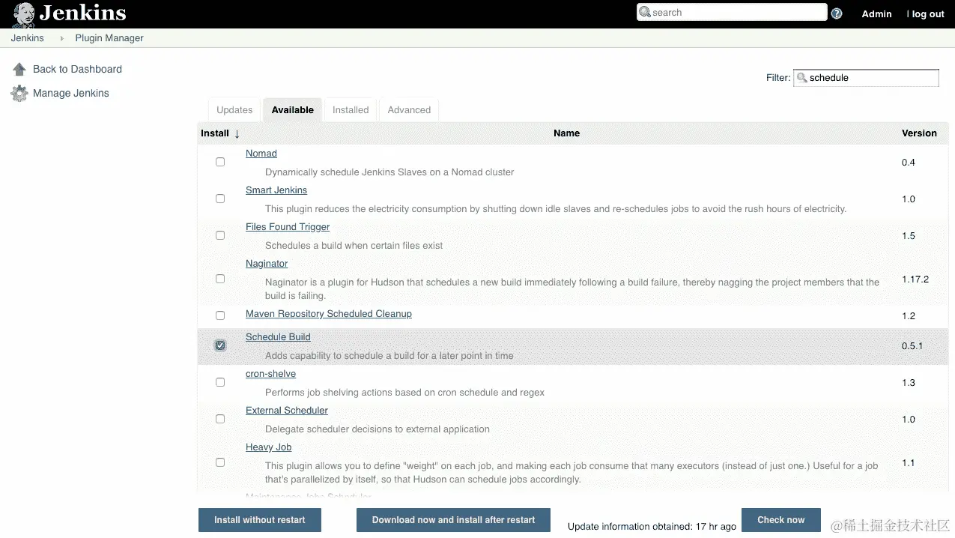Screen dimensions: 955x538
Task: Click the External Scheduler description text
Action: pyautogui.click(x=378, y=429)
